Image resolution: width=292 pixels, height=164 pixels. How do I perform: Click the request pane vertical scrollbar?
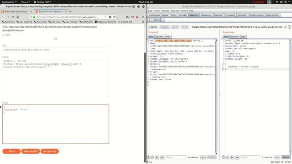click(216, 97)
